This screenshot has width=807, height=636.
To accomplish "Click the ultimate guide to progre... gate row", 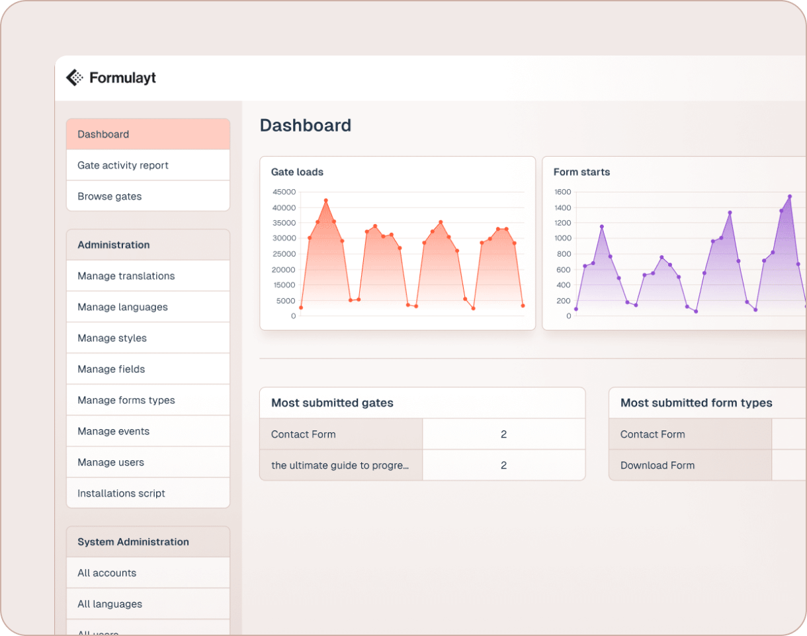I will tap(340, 465).
